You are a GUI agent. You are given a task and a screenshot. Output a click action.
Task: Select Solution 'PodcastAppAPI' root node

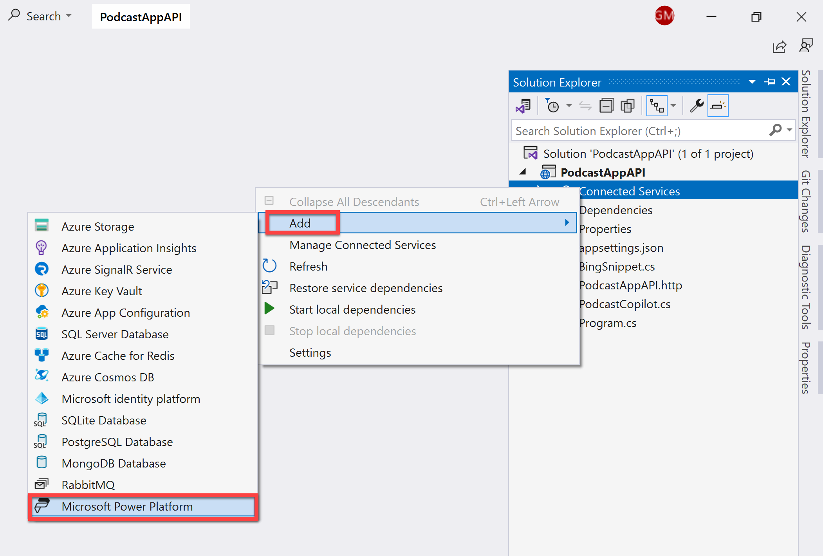pos(648,153)
